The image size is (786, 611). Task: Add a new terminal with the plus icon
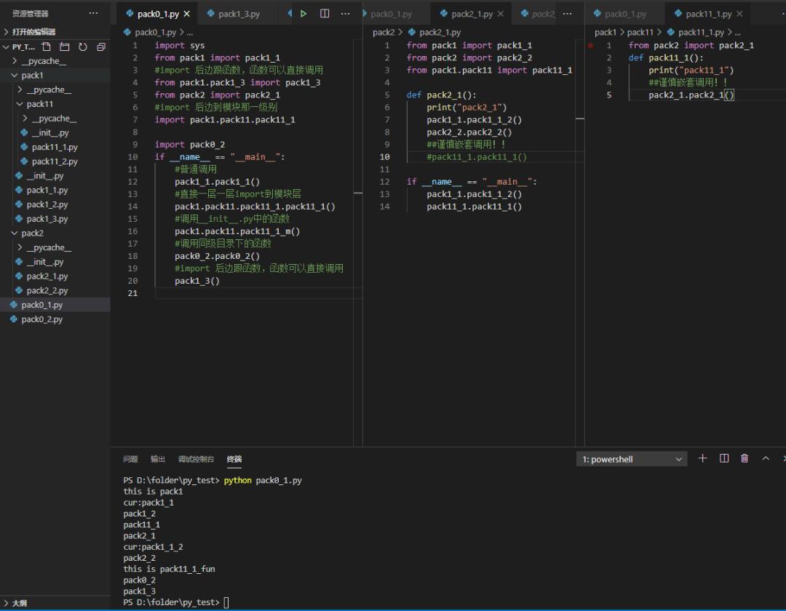702,458
